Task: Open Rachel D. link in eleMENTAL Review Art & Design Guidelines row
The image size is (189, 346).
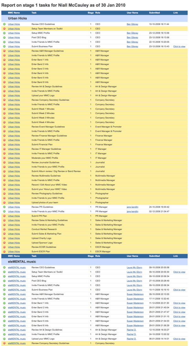Action: 132,330
